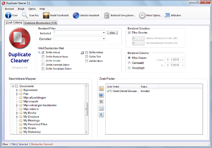
Task: Expand the My Books folder
Action: [17, 113]
